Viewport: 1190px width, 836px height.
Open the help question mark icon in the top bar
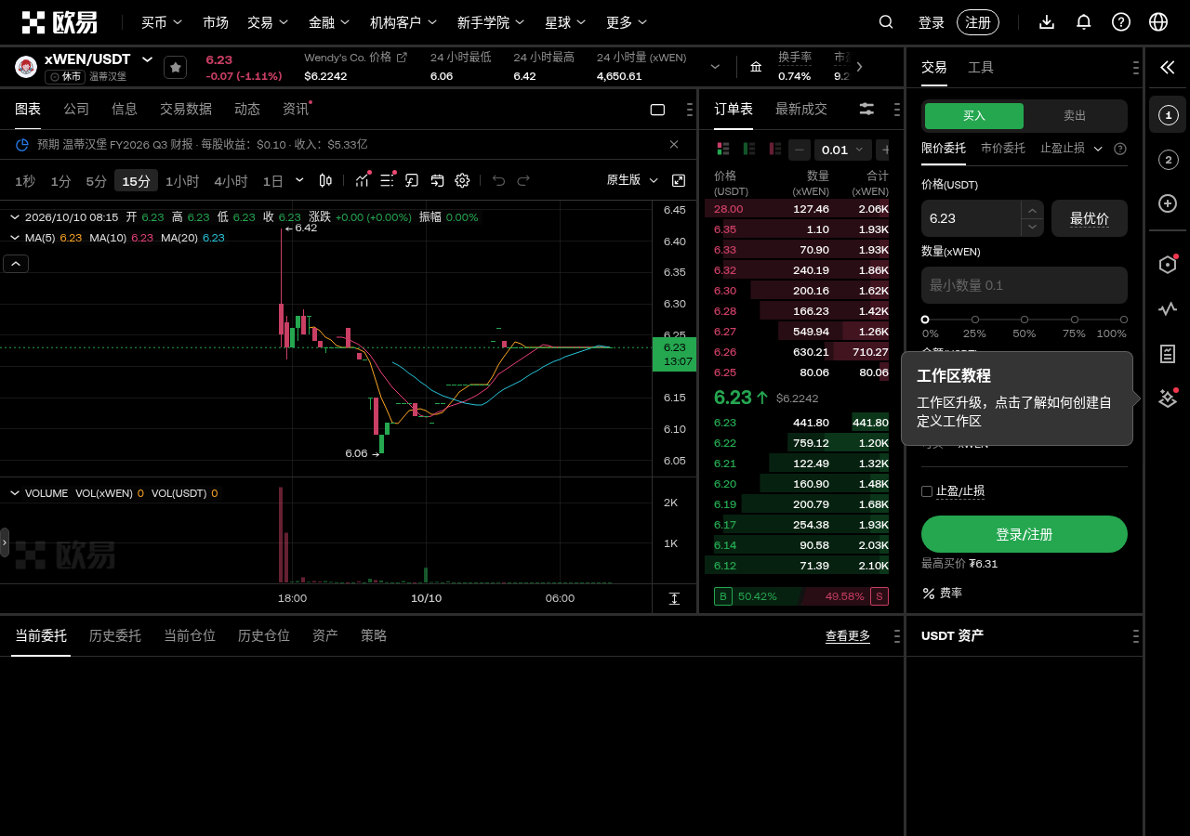(1121, 22)
